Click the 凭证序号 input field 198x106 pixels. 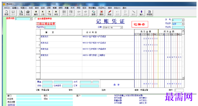click(50, 28)
